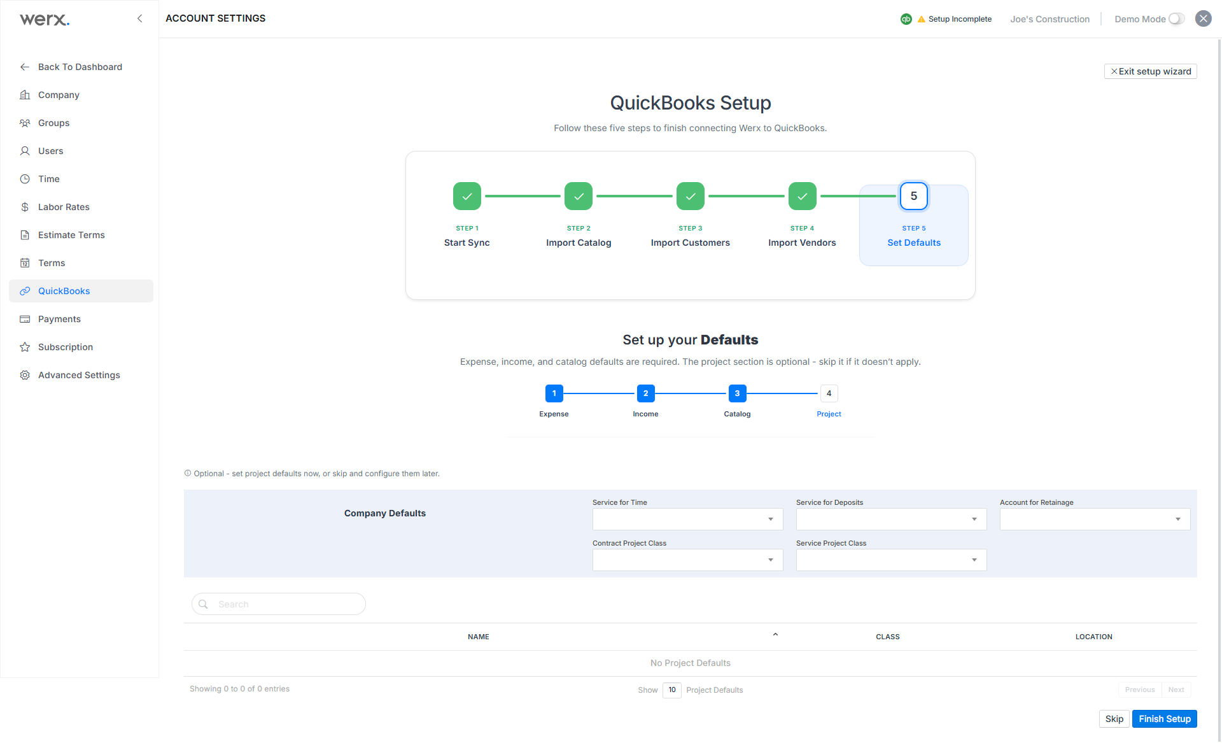Sort the table by the NAME column

(x=479, y=637)
